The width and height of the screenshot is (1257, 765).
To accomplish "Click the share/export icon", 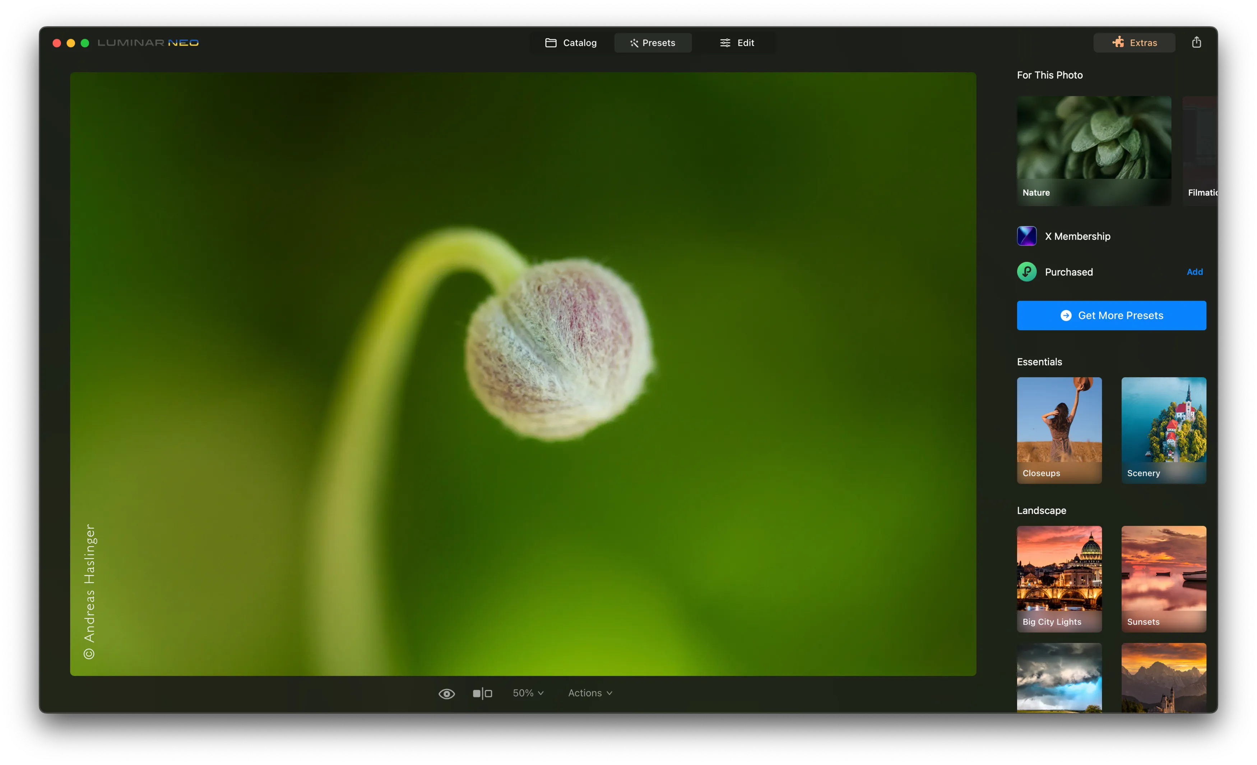I will tap(1196, 42).
